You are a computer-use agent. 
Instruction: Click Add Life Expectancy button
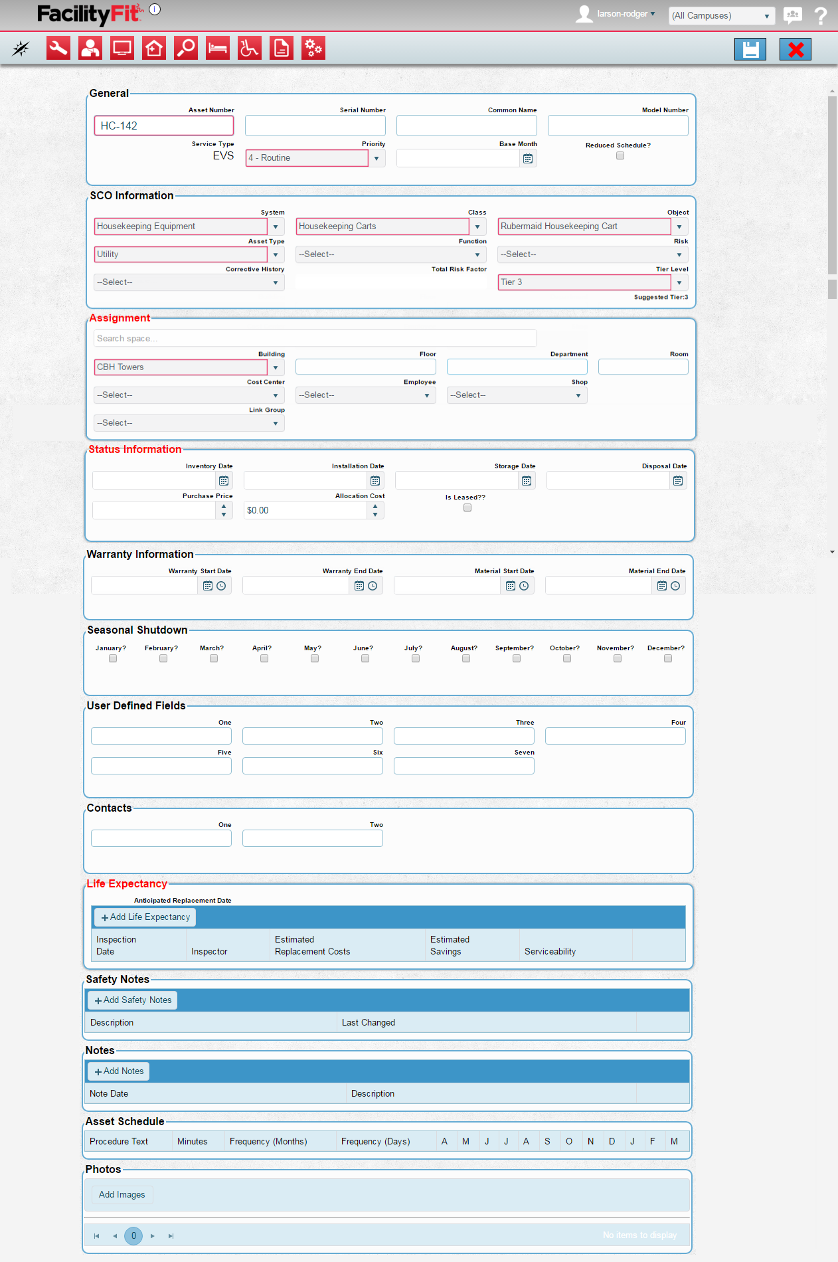[145, 917]
